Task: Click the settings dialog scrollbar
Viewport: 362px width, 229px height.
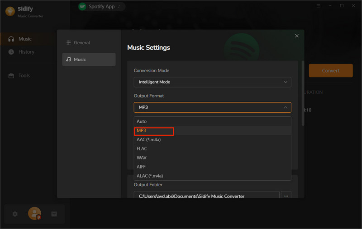Action: 303,93
